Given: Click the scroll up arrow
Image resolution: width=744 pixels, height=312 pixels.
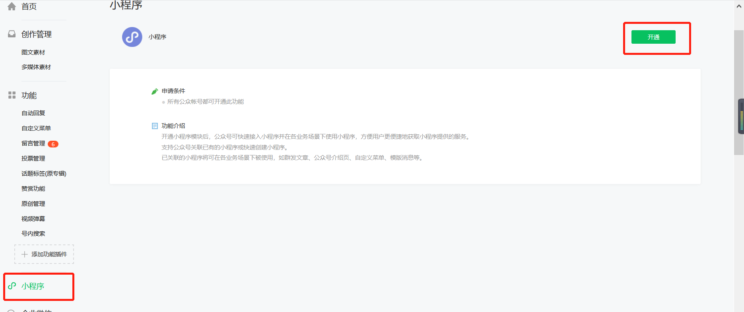Looking at the screenshot, I should point(739,6).
